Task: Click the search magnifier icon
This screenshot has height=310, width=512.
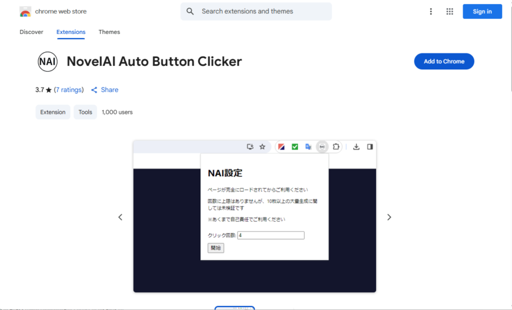Action: (190, 11)
